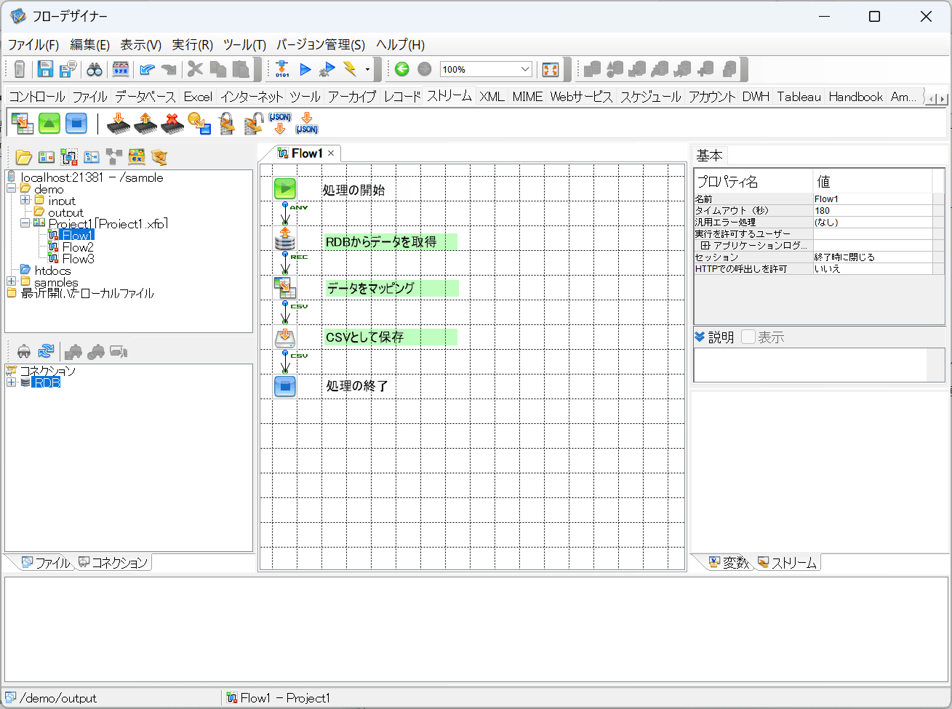Image resolution: width=952 pixels, height=709 pixels.
Task: Click the blue Run flow play icon
Action: click(305, 69)
